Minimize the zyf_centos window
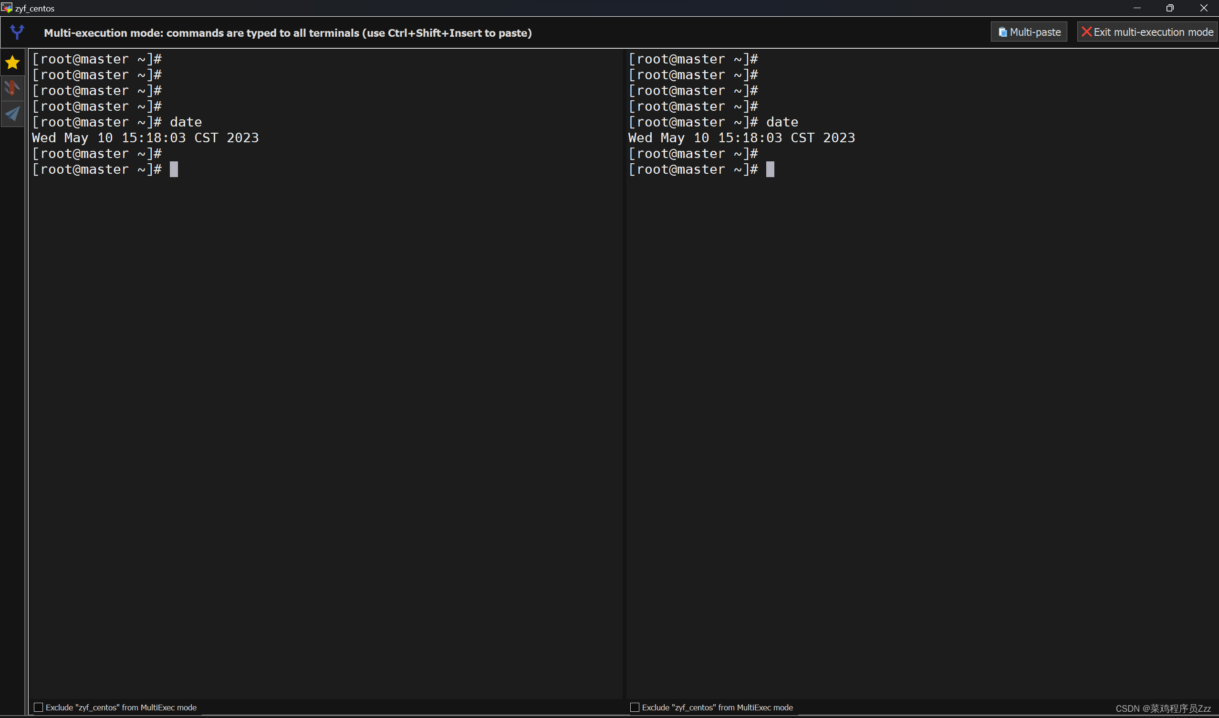This screenshot has height=718, width=1219. [1137, 8]
